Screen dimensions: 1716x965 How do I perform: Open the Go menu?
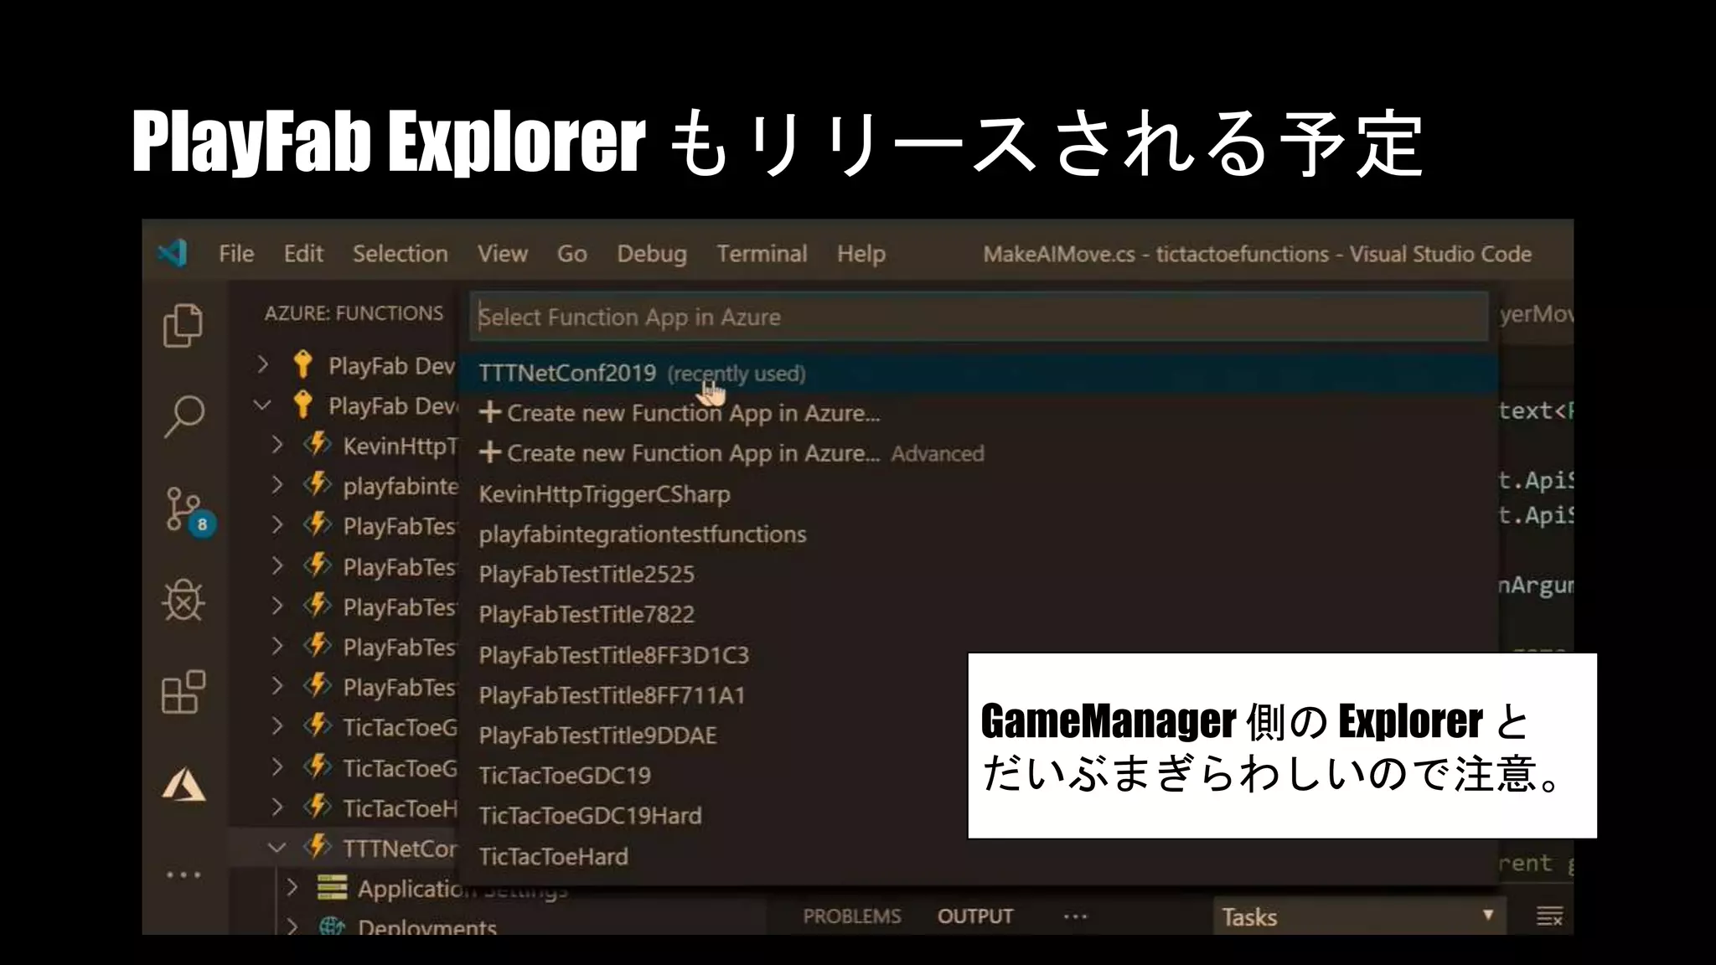pos(572,253)
